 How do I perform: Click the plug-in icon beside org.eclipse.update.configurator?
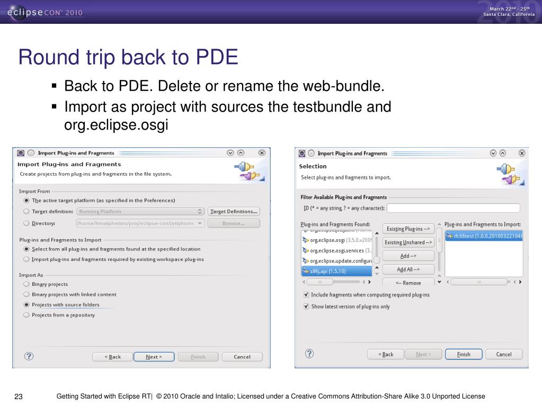coord(306,260)
